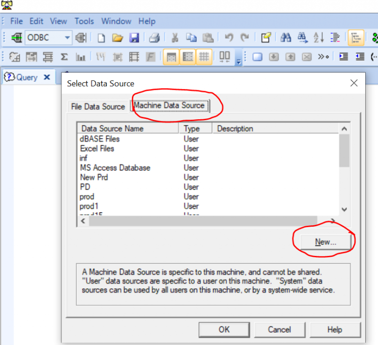
Task: Select MS Access Database in the list
Action: 115,168
